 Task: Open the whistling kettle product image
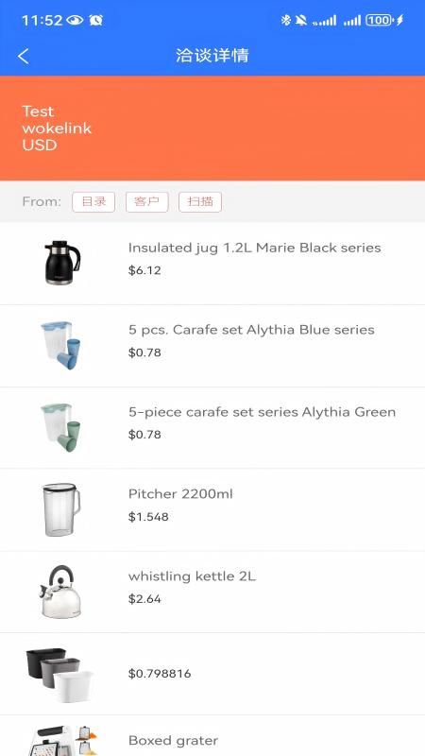coord(60,592)
